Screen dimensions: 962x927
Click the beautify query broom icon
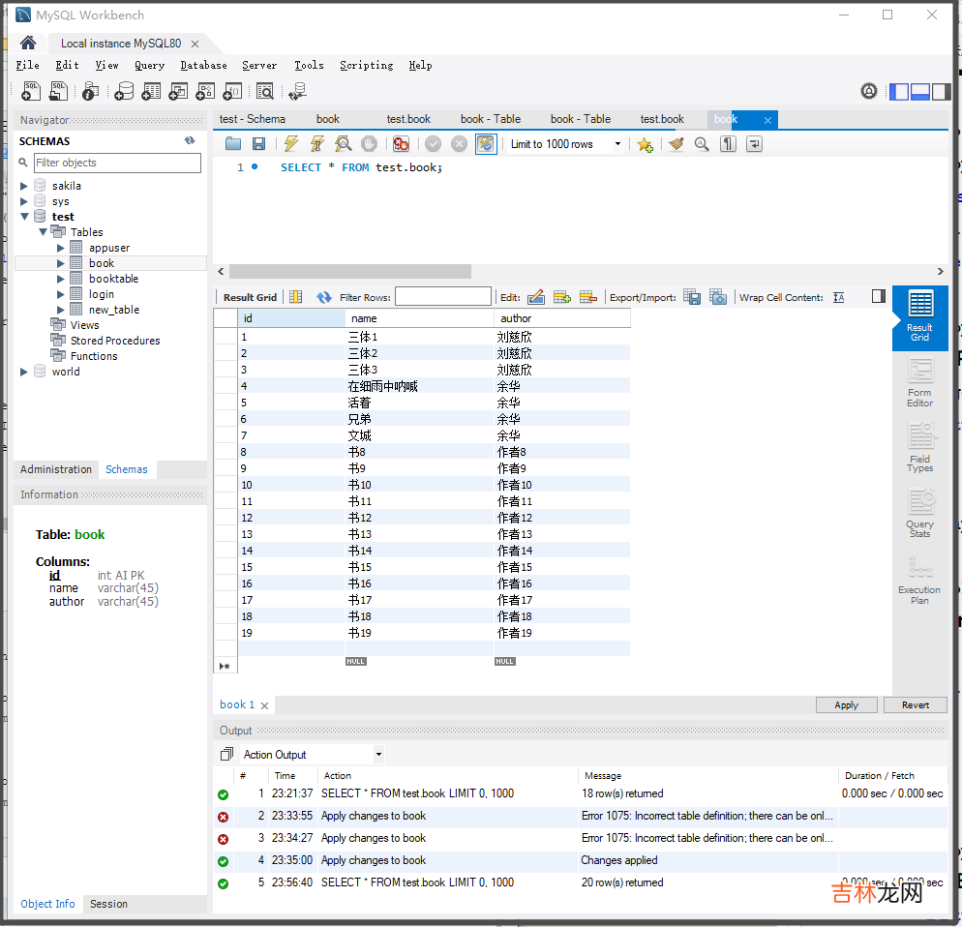click(x=676, y=144)
